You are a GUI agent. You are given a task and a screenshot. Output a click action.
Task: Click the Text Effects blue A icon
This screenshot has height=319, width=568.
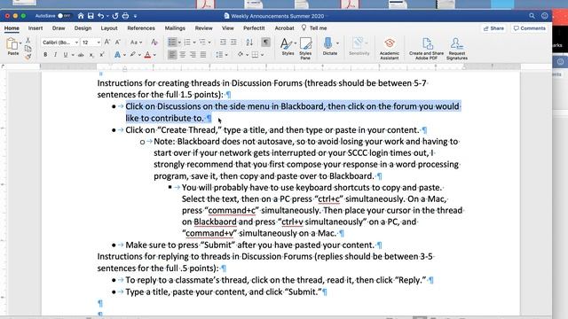coord(117,55)
